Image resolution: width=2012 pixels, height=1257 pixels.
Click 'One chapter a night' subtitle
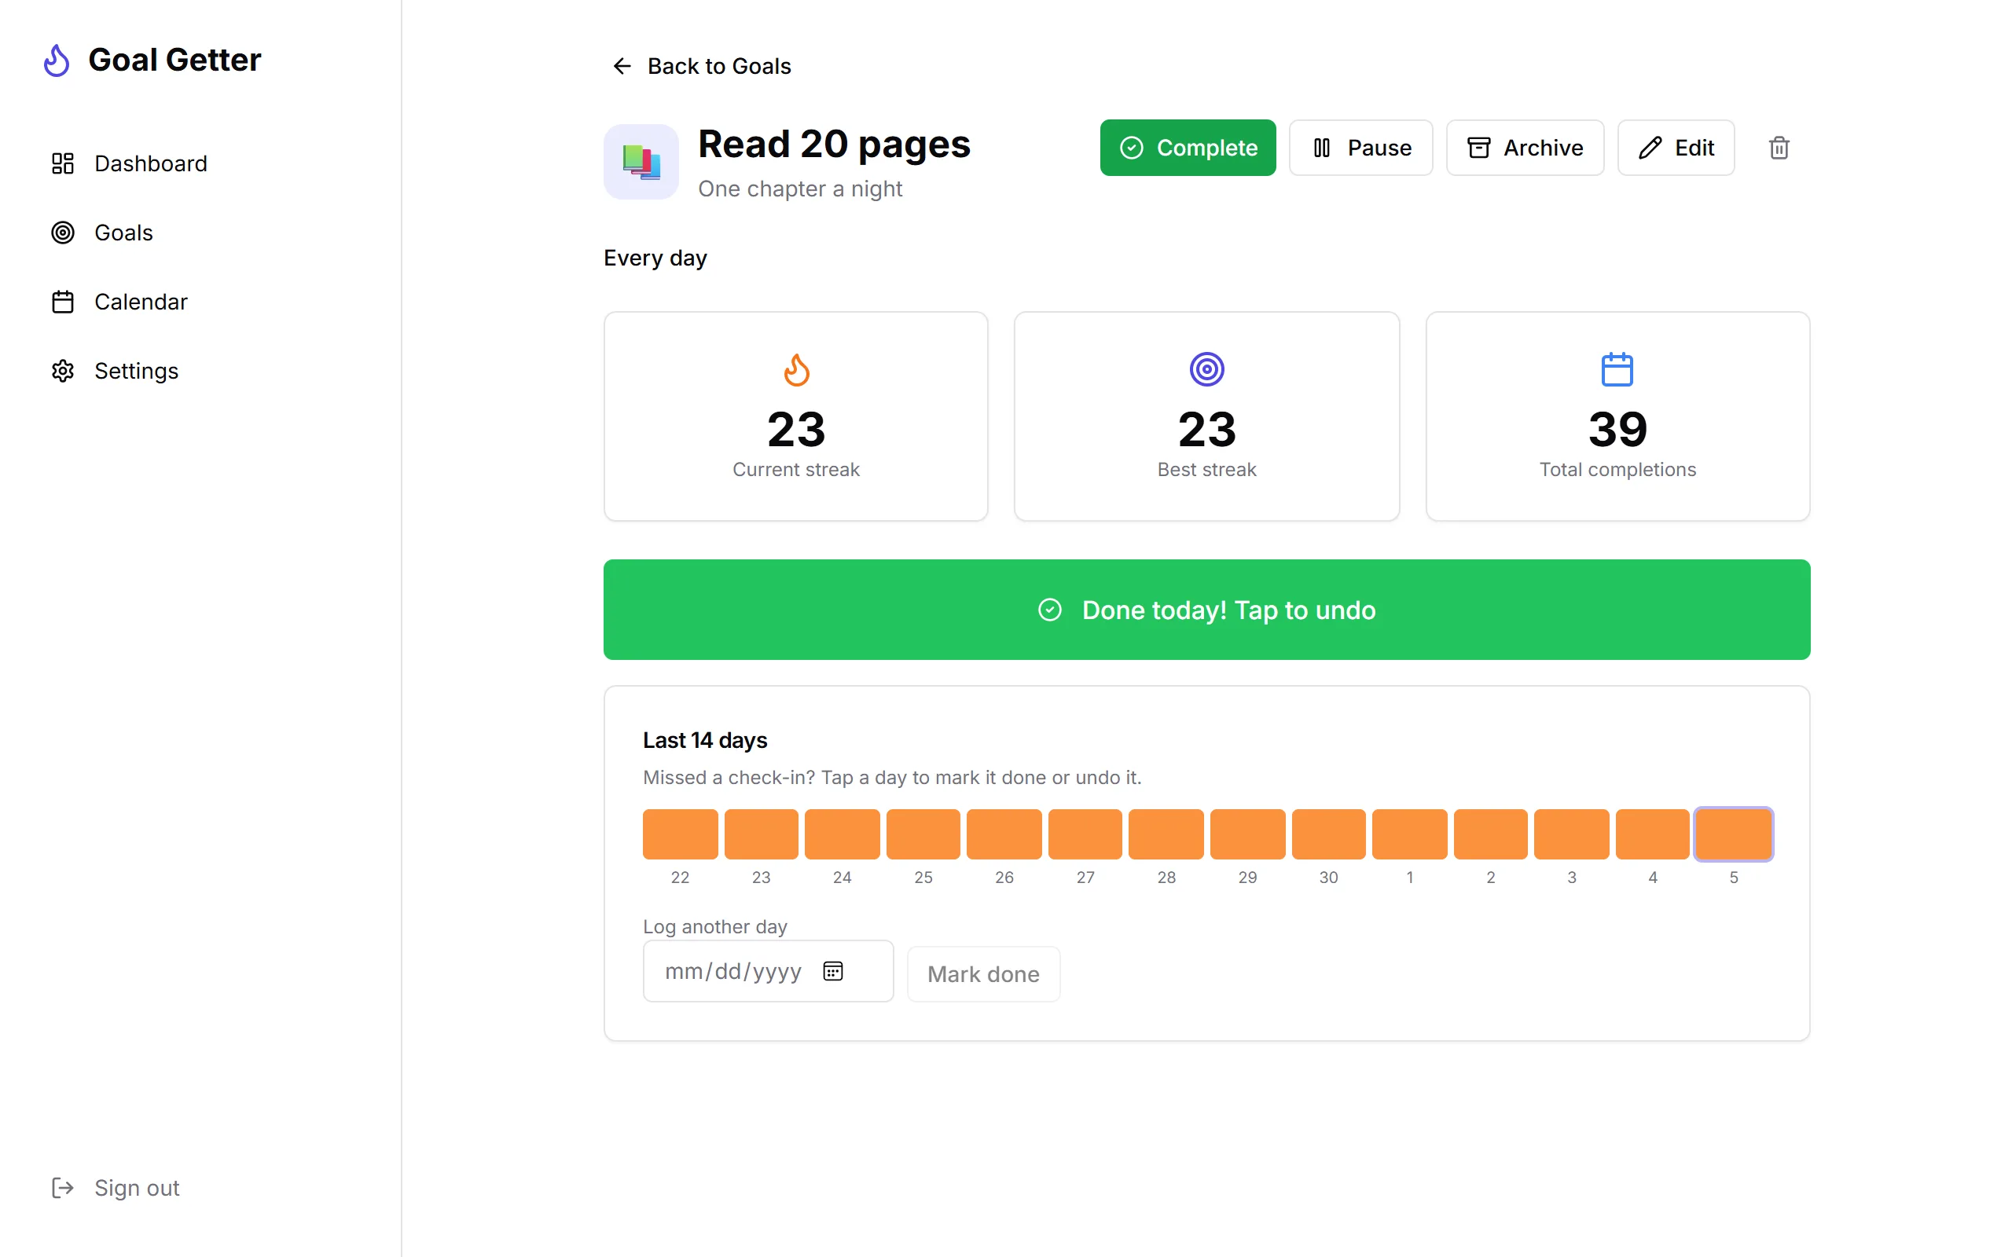point(800,189)
